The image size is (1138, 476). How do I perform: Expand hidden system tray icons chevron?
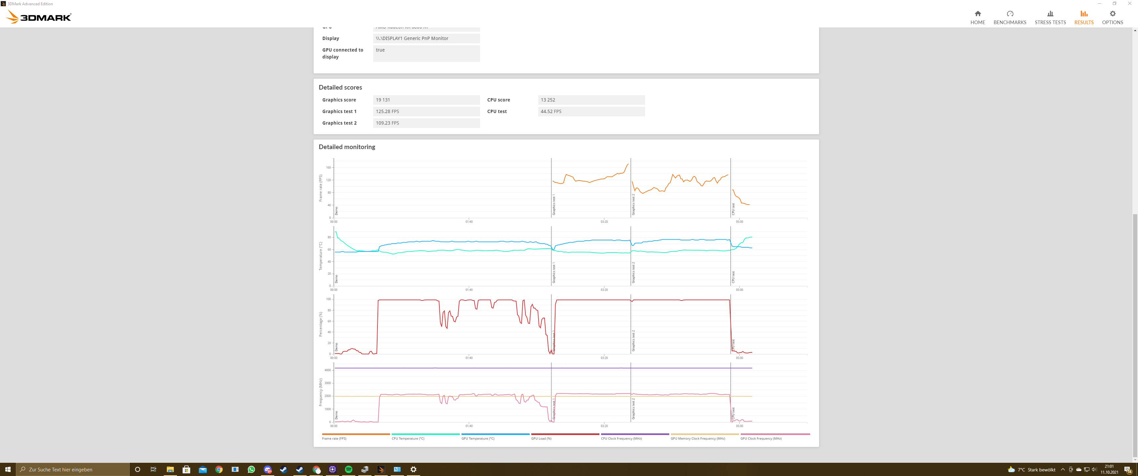(1063, 469)
